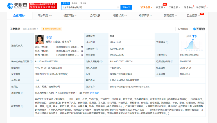Click help icon next to 注册地址
The height and width of the screenshot is (123, 217).
(x=22, y=93)
